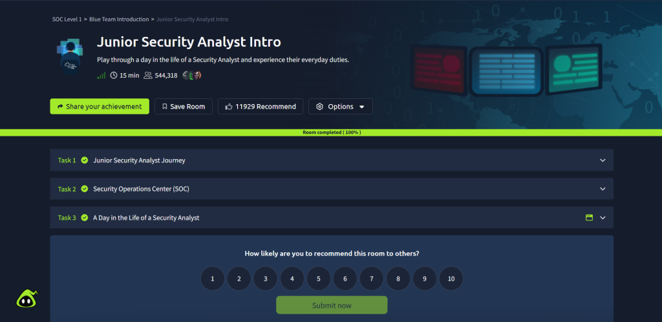The image size is (662, 322).
Task: Click the 15 min clock icon
Action: pyautogui.click(x=114, y=76)
